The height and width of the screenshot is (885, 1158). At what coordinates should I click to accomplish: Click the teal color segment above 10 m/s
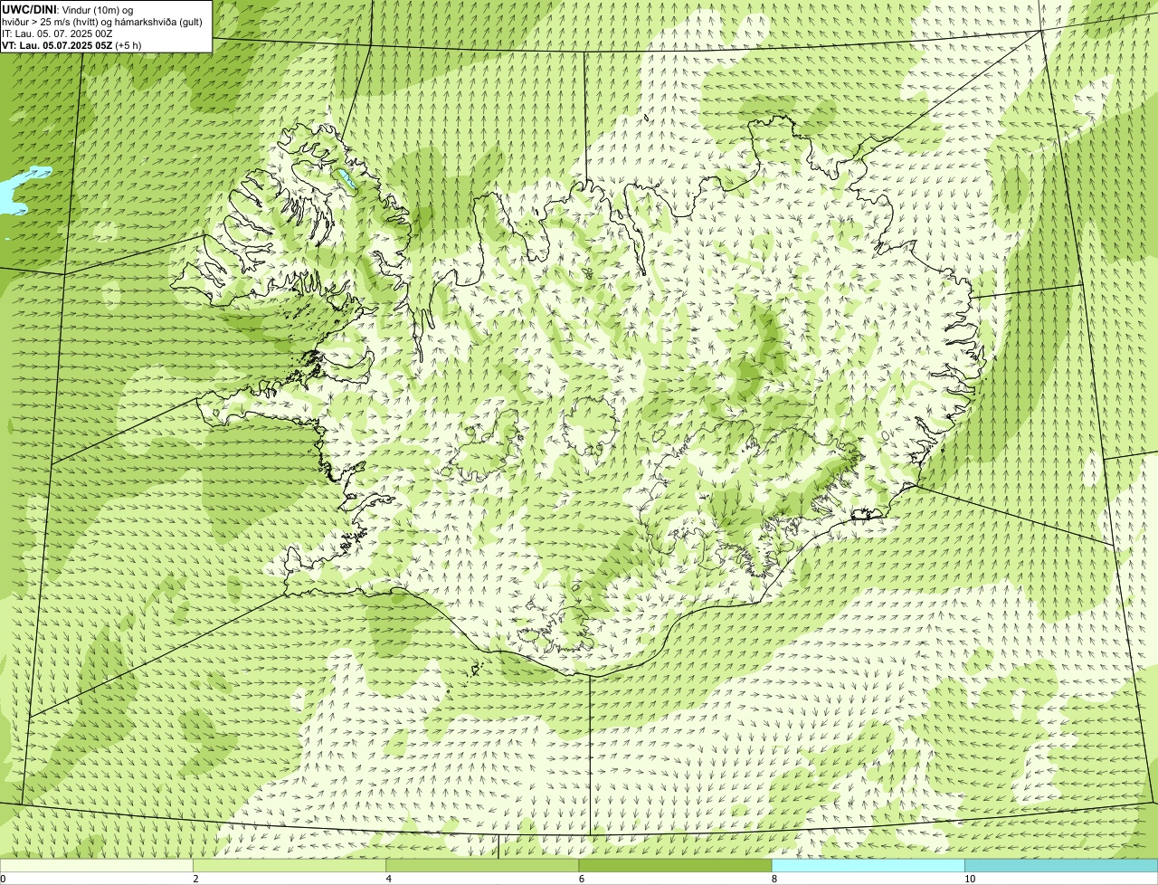[1061, 865]
